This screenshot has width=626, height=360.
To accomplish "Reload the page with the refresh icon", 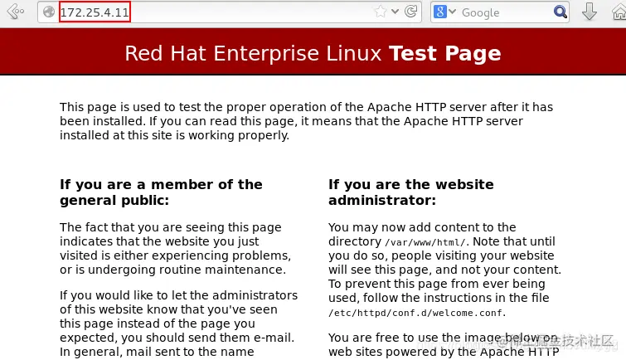I will coord(410,12).
